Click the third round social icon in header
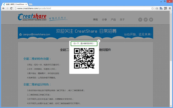This screenshot has height=108, width=173. click(x=151, y=19)
